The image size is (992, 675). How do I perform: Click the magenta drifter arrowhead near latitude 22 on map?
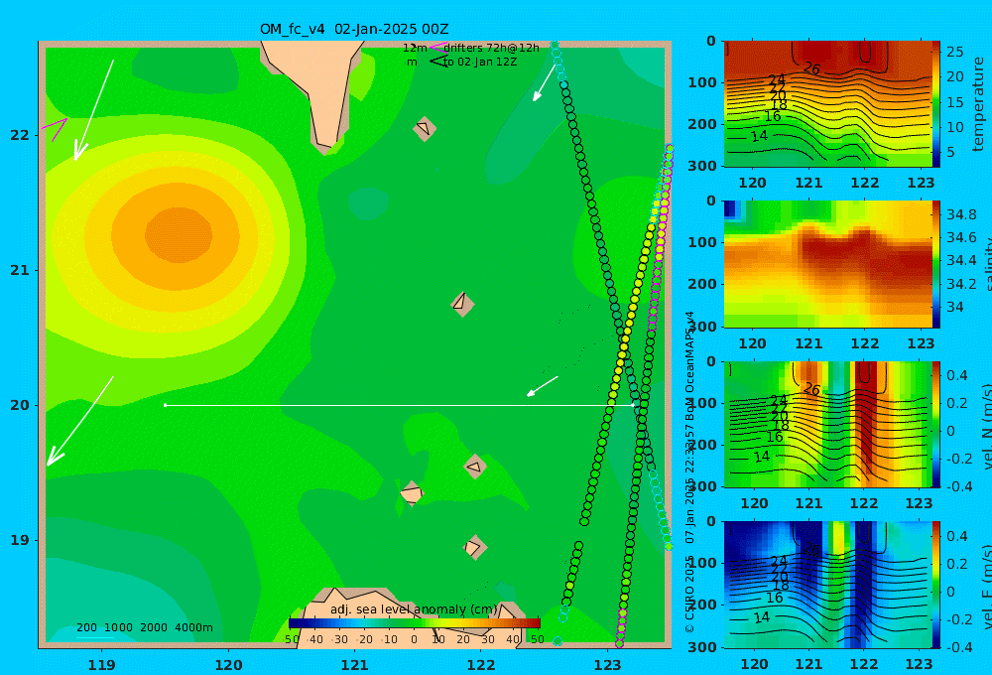tap(55, 128)
